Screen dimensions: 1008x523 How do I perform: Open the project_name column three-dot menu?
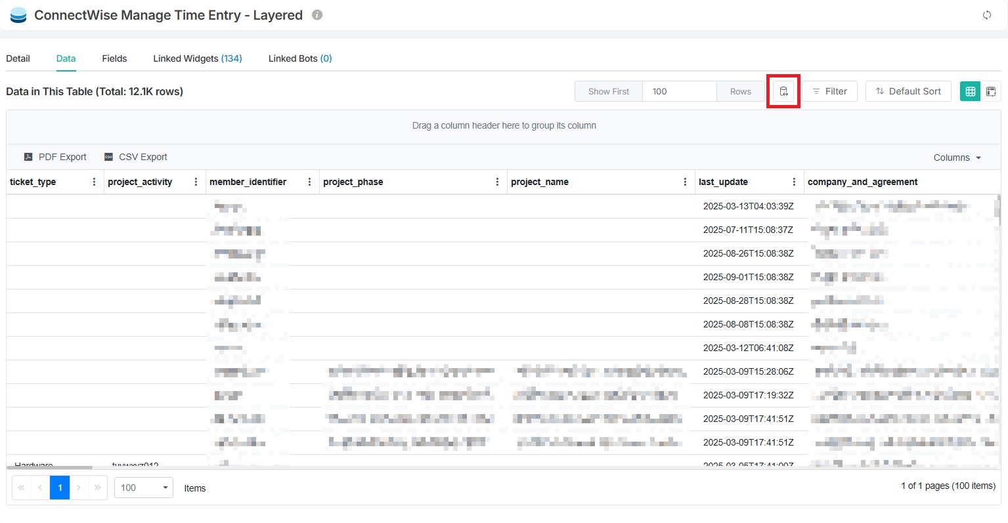click(x=685, y=182)
